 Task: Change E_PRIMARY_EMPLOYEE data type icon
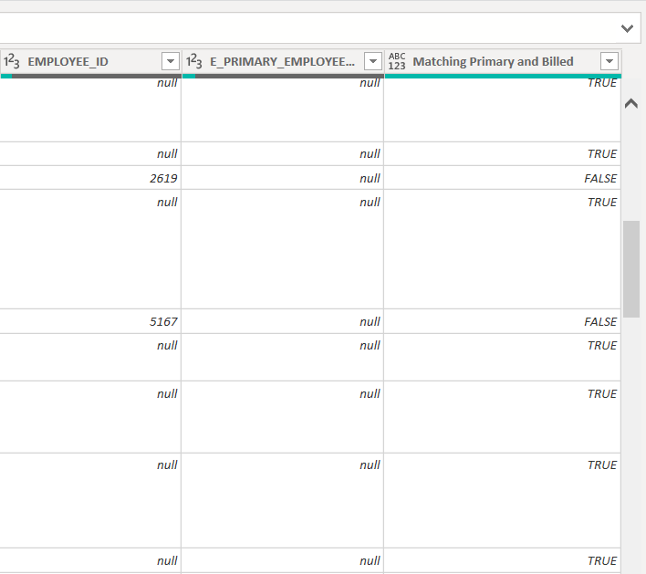pyautogui.click(x=194, y=61)
